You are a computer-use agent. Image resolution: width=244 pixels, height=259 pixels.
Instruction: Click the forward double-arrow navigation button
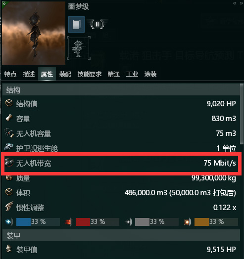coord(242,3)
